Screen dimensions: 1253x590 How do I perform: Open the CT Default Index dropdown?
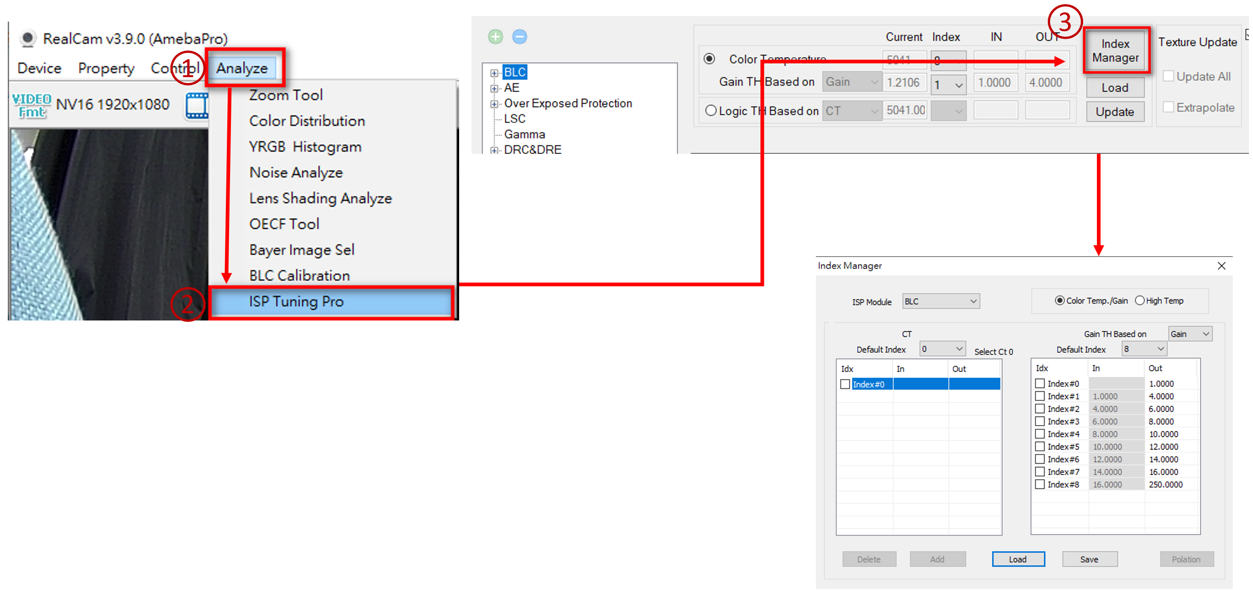point(942,349)
